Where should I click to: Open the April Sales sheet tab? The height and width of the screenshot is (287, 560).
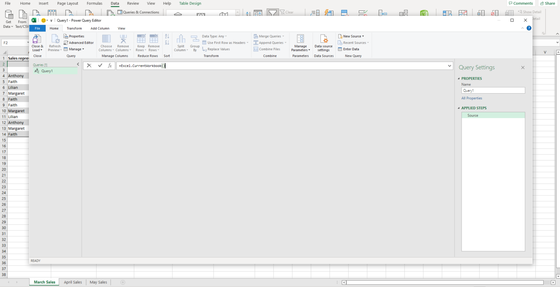click(73, 282)
